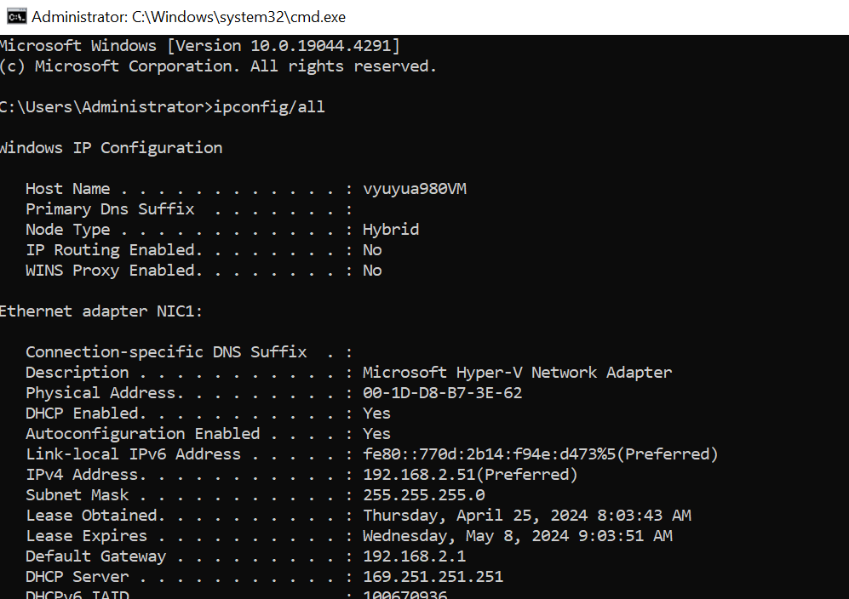Click the Microsoft Hyper-V Network Adapter description
Screen dimensions: 849x599
[x=517, y=373]
